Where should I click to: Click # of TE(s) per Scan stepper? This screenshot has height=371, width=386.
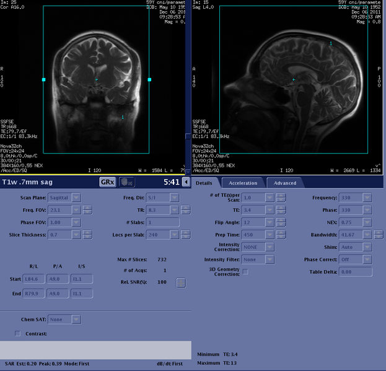point(281,198)
